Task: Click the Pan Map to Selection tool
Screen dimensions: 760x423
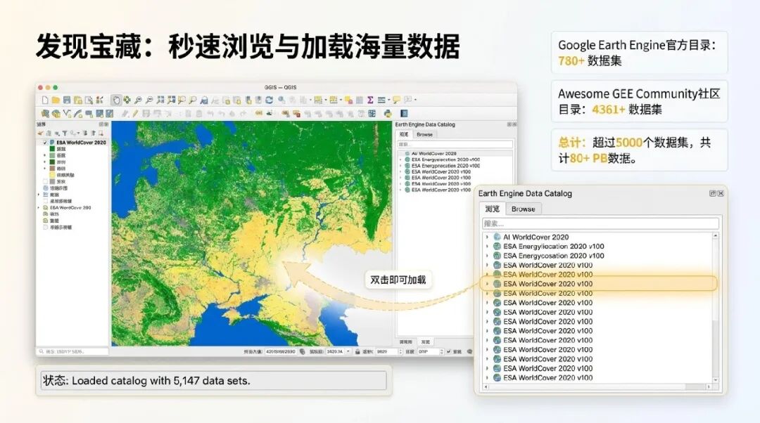Action: tap(127, 100)
